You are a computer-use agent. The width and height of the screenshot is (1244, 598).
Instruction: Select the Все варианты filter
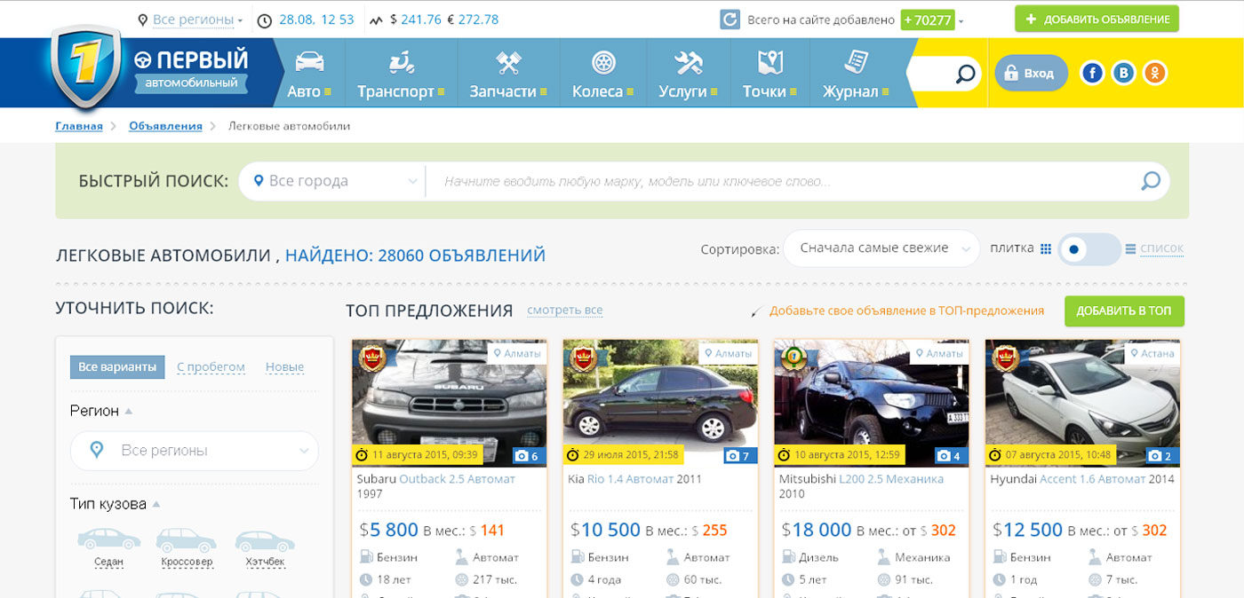[x=117, y=367]
